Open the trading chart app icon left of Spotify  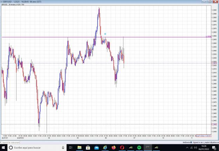131,147
